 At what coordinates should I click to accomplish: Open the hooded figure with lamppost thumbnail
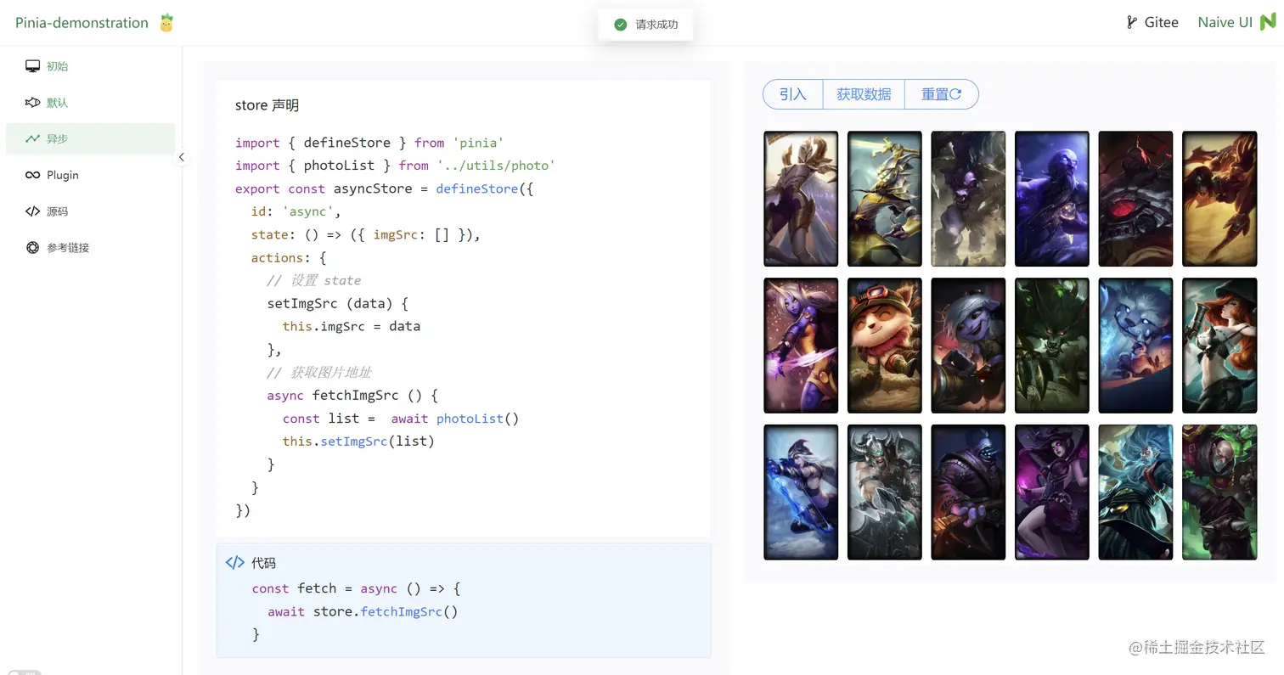coord(968,492)
